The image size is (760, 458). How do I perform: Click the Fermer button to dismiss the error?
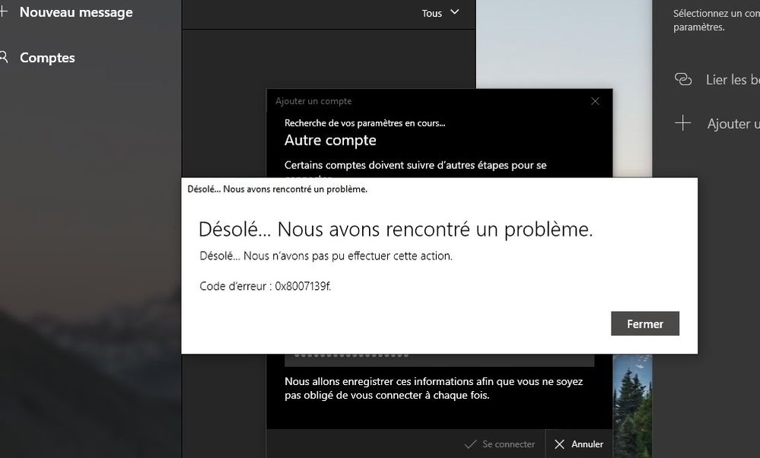coord(644,323)
